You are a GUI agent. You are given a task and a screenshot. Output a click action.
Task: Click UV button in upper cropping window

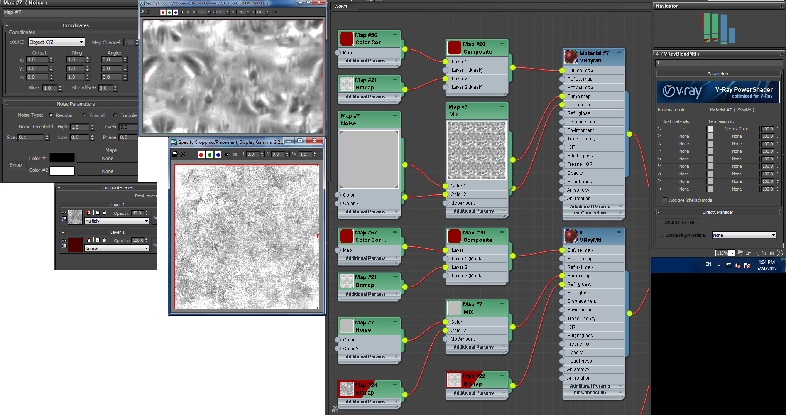coord(274,12)
